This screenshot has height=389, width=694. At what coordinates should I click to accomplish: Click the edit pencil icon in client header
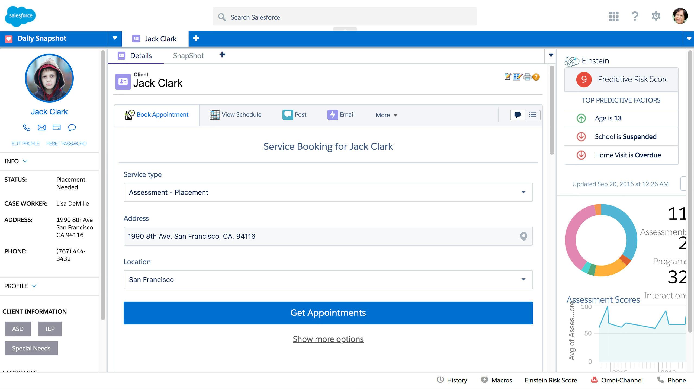click(x=508, y=77)
